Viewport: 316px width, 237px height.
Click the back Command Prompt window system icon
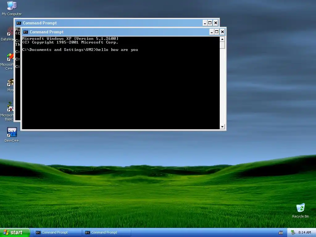[19, 23]
